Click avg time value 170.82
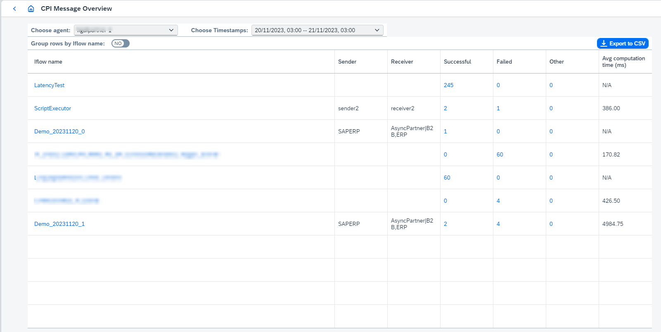661x332 pixels. (x=611, y=154)
